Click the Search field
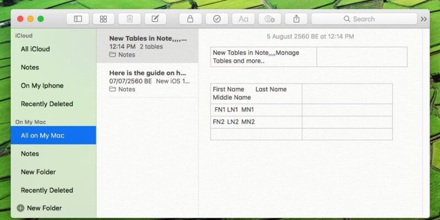 364,19
